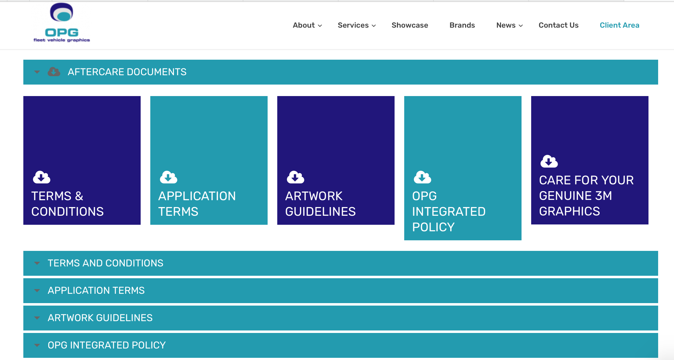The image size is (674, 360).
Task: Collapse the Aftercare Documents section arrow
Action: point(37,72)
